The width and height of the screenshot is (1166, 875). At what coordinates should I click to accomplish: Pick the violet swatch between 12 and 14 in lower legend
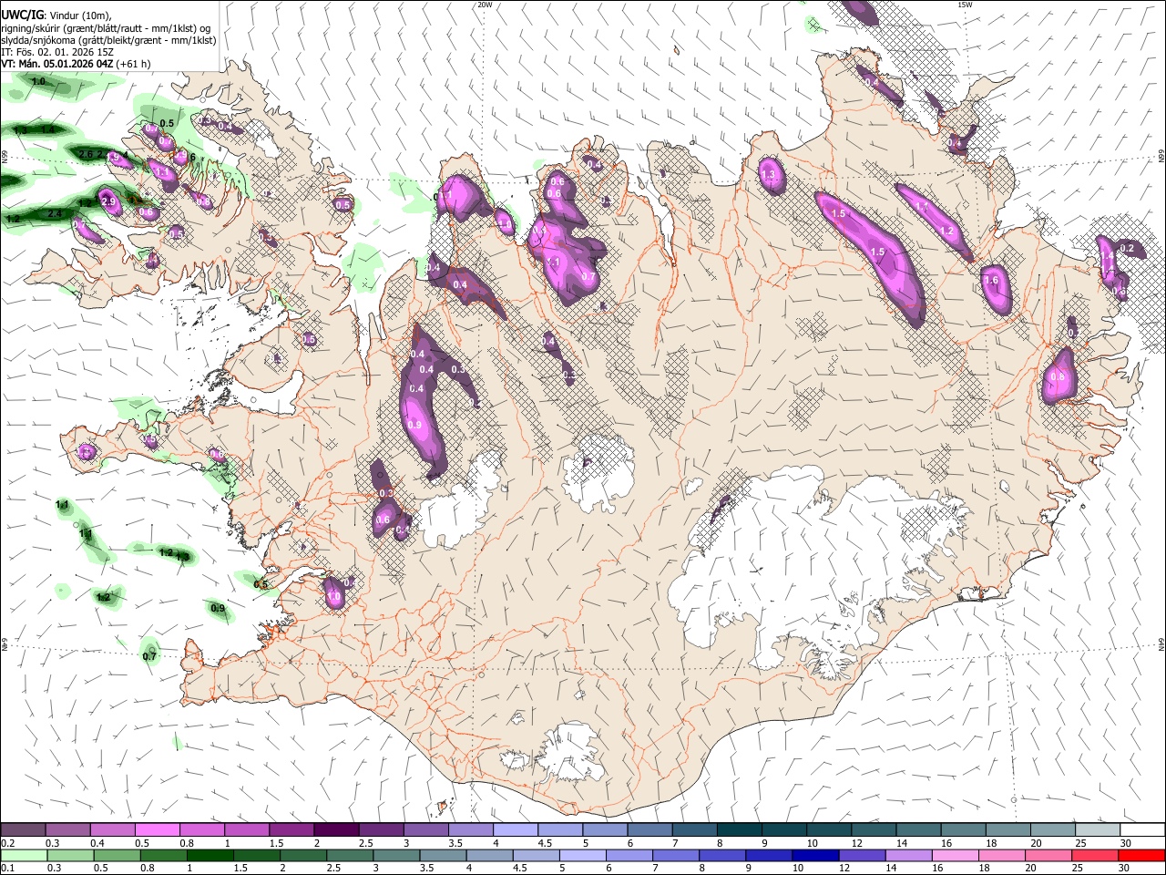(x=862, y=855)
